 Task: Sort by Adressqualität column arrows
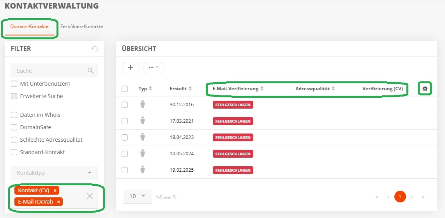click(333, 89)
